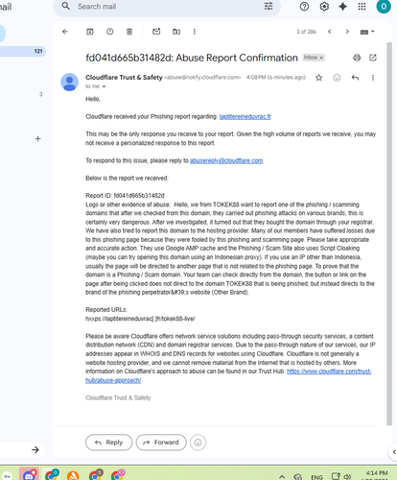
Task: Open the Gemini sparkle icon
Action: click(x=342, y=7)
